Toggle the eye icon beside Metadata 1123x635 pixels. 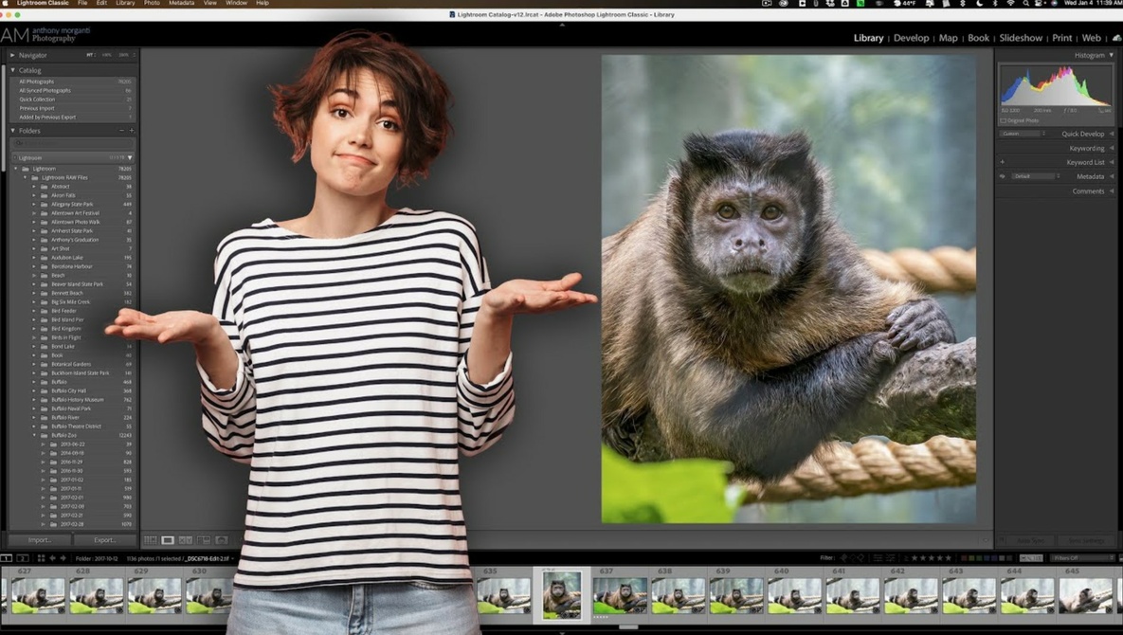[x=1002, y=176]
